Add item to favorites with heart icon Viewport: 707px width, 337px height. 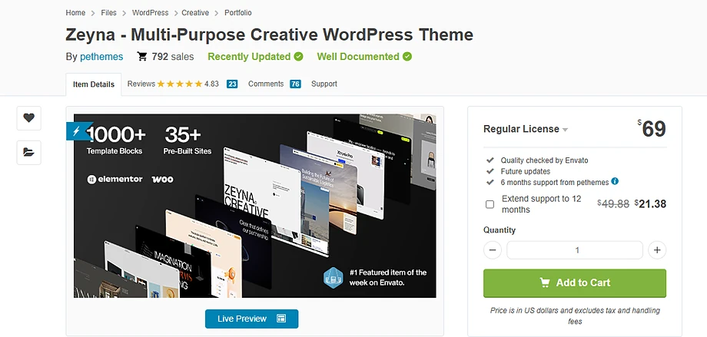click(x=29, y=118)
